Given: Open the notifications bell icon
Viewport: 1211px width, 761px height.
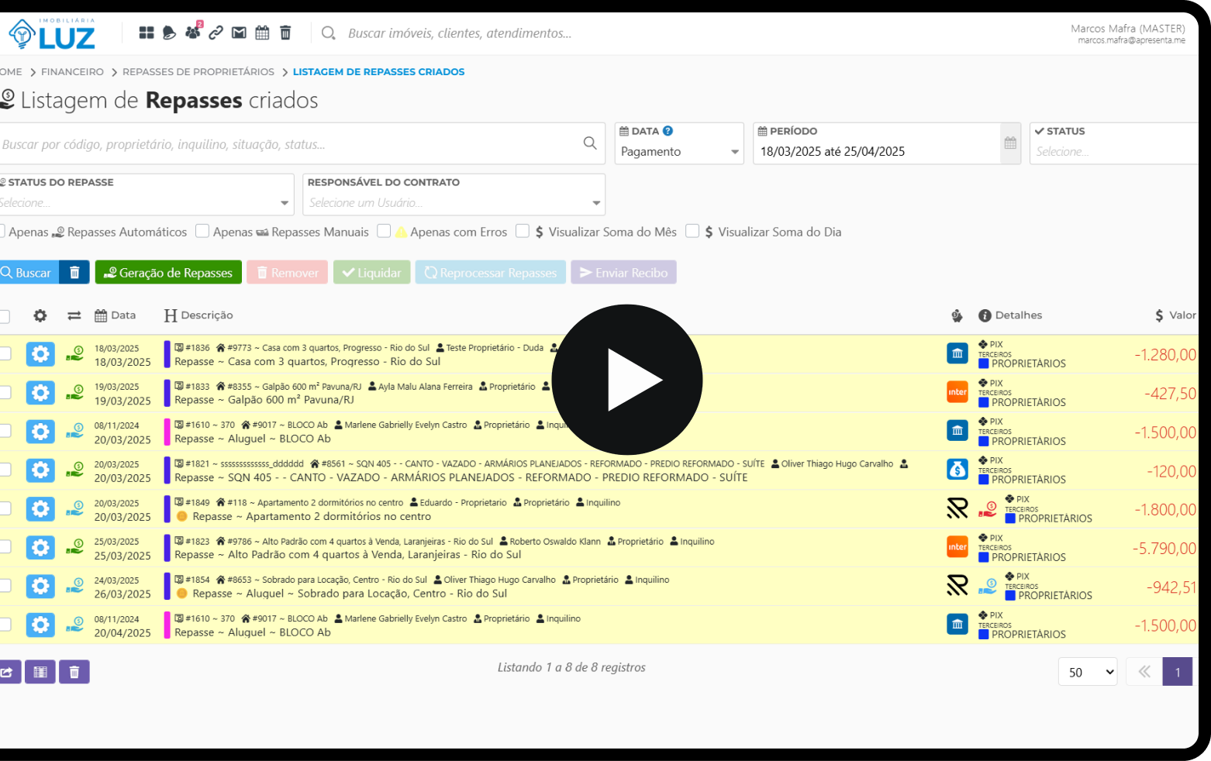Looking at the screenshot, I should tap(169, 33).
